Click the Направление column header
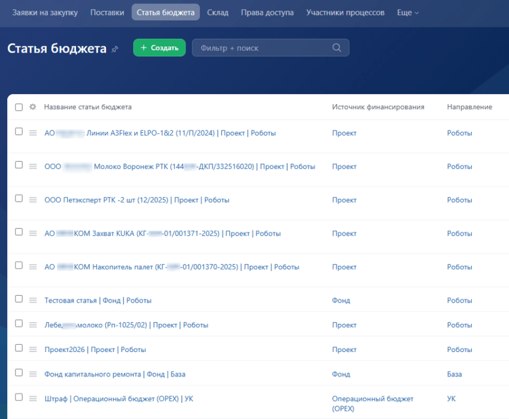The image size is (509, 419). 469,107
